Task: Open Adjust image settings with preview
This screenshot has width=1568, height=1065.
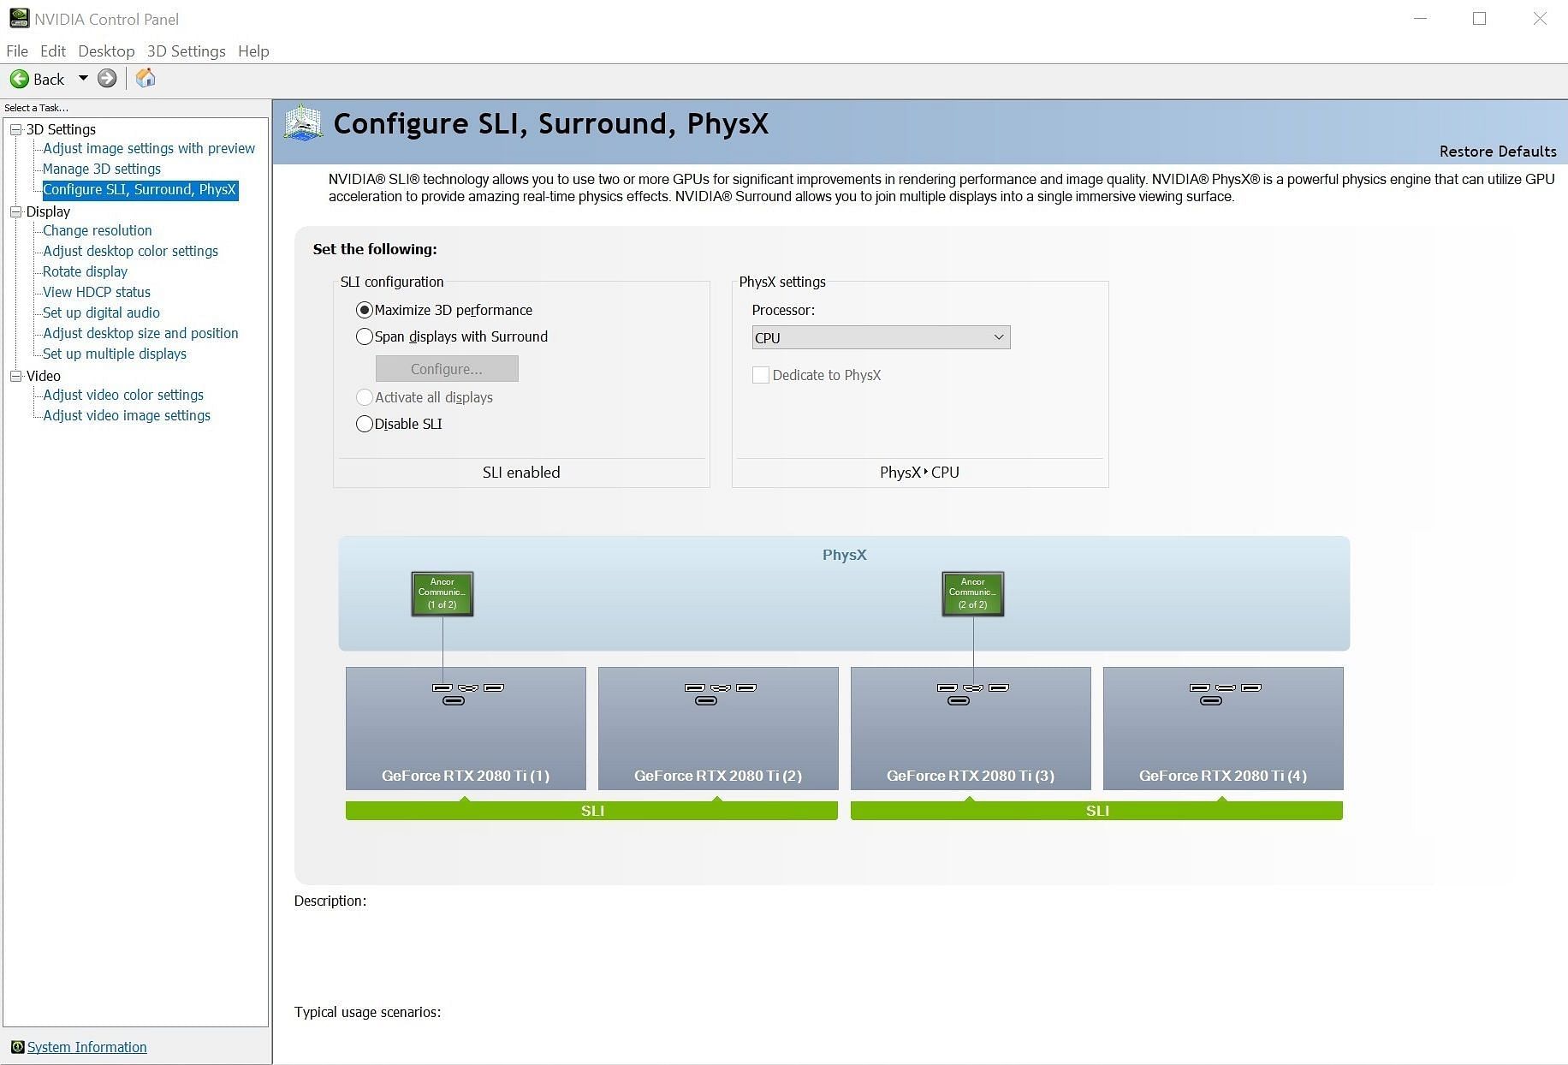Action: [149, 148]
